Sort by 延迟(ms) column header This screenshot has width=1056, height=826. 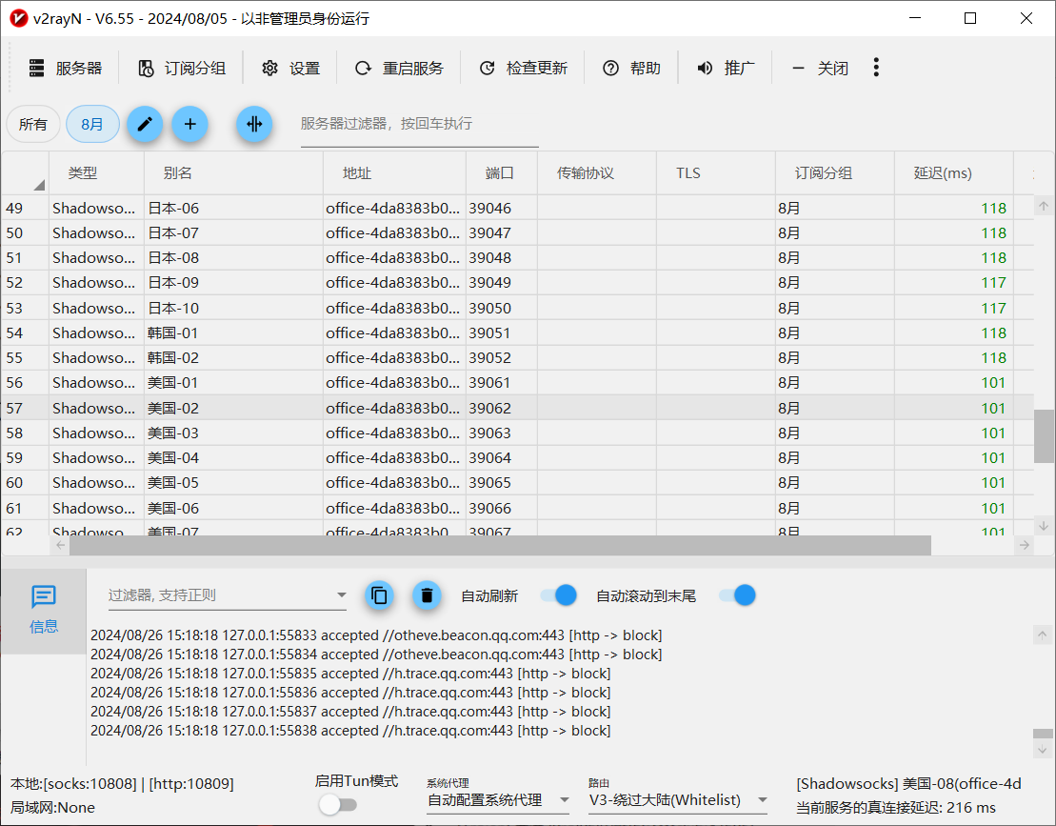(953, 173)
